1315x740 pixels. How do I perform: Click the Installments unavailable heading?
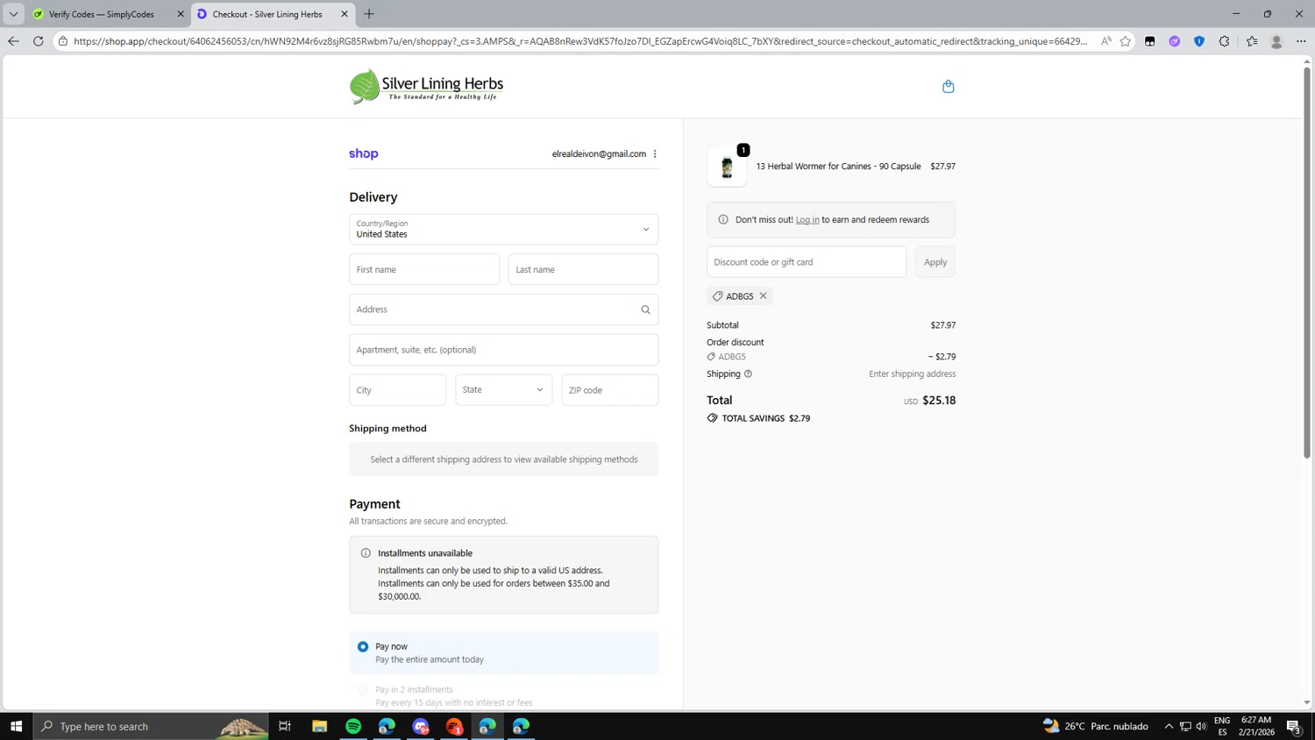[x=425, y=553]
